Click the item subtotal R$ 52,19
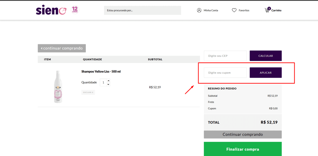 click(155, 87)
